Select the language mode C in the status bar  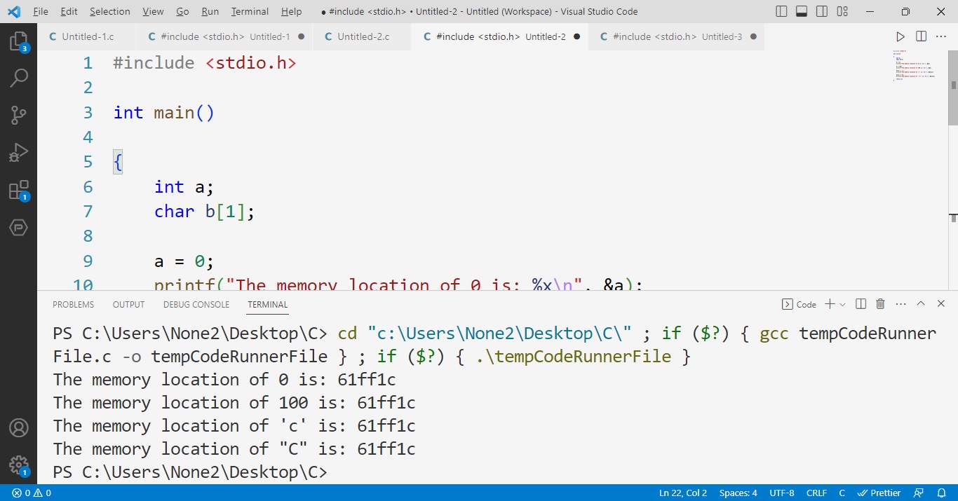[842, 493]
